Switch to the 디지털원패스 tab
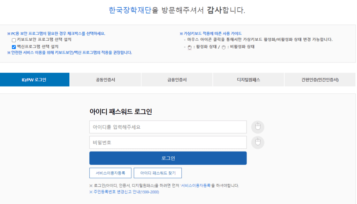Image resolution: width=357 pixels, height=204 pixels. pyautogui.click(x=248, y=80)
